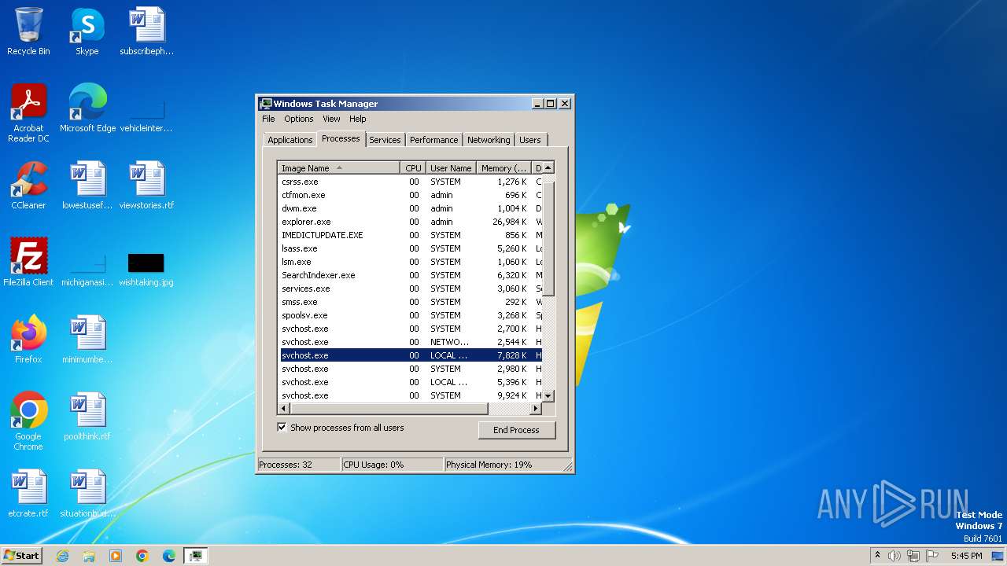Screen dimensions: 1007x566
Task: Click the Task Manager taskbar button
Action: tap(195, 556)
